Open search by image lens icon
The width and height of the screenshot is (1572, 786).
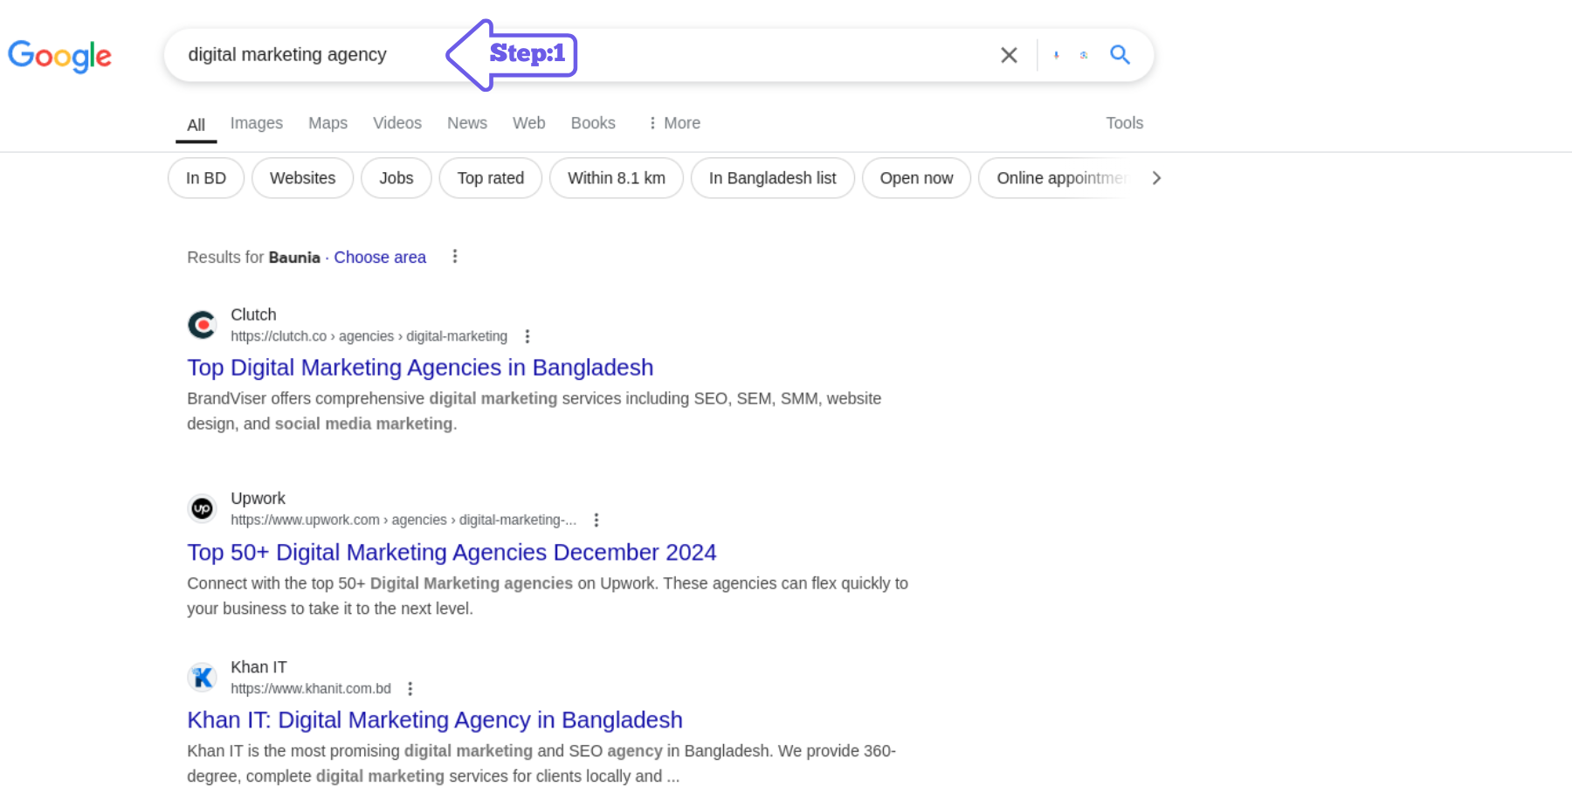pyautogui.click(x=1084, y=55)
